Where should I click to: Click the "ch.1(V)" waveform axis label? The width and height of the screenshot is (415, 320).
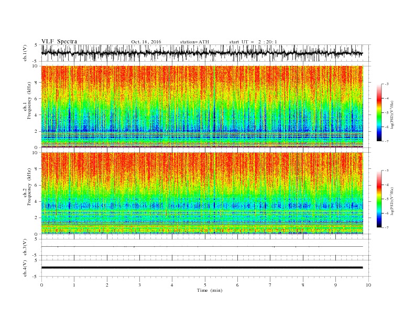pyautogui.click(x=25, y=53)
